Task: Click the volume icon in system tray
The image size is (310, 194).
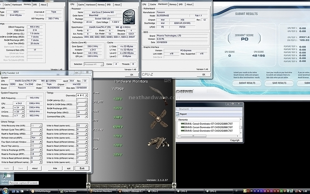Action: tap(300, 191)
